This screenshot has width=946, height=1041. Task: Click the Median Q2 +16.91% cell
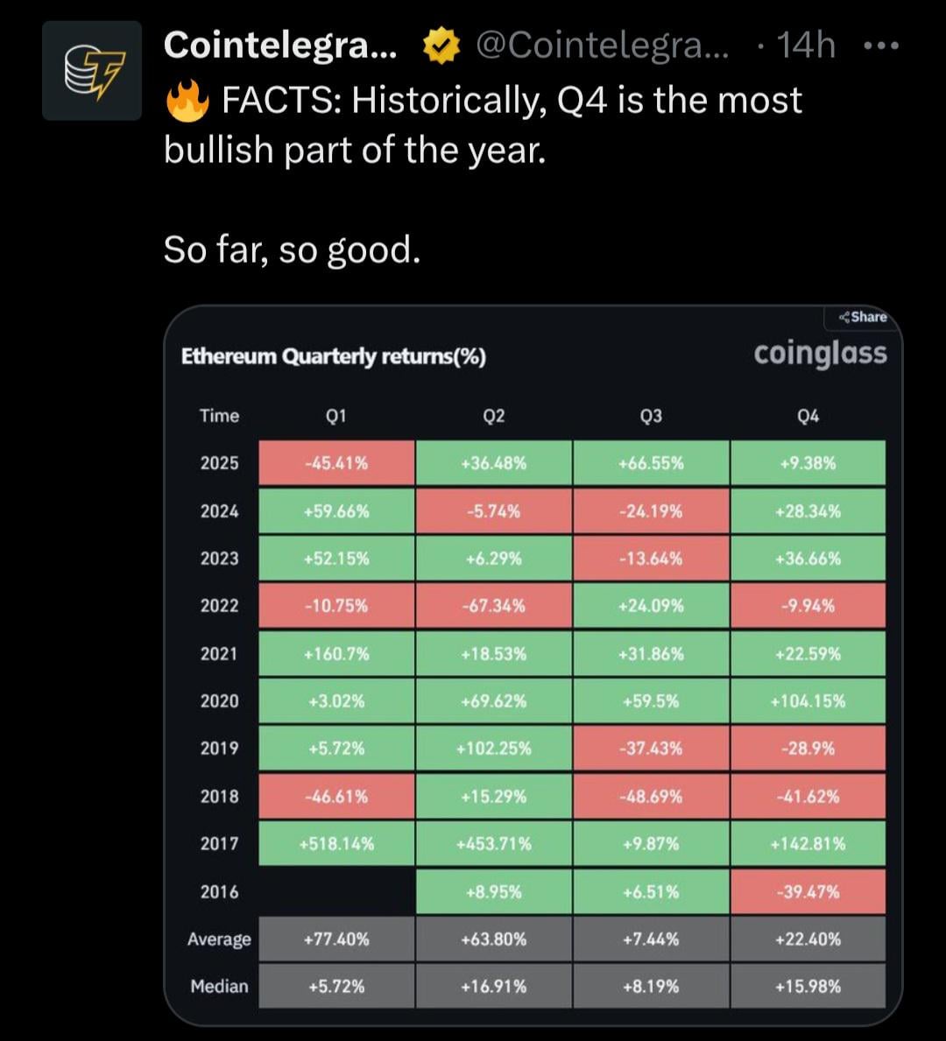pos(494,987)
